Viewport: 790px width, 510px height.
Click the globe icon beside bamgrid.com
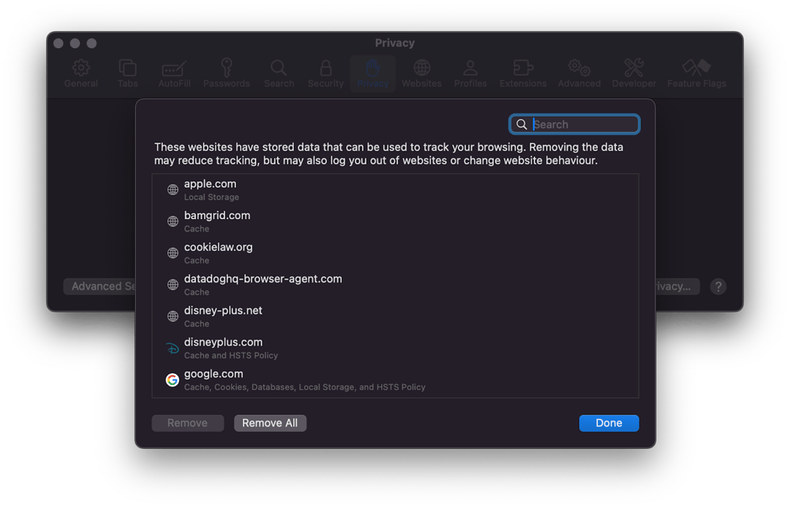point(172,221)
